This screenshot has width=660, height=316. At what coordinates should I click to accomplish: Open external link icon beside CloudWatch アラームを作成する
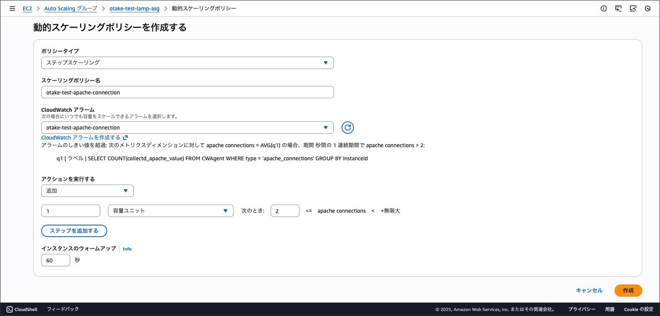click(x=125, y=138)
